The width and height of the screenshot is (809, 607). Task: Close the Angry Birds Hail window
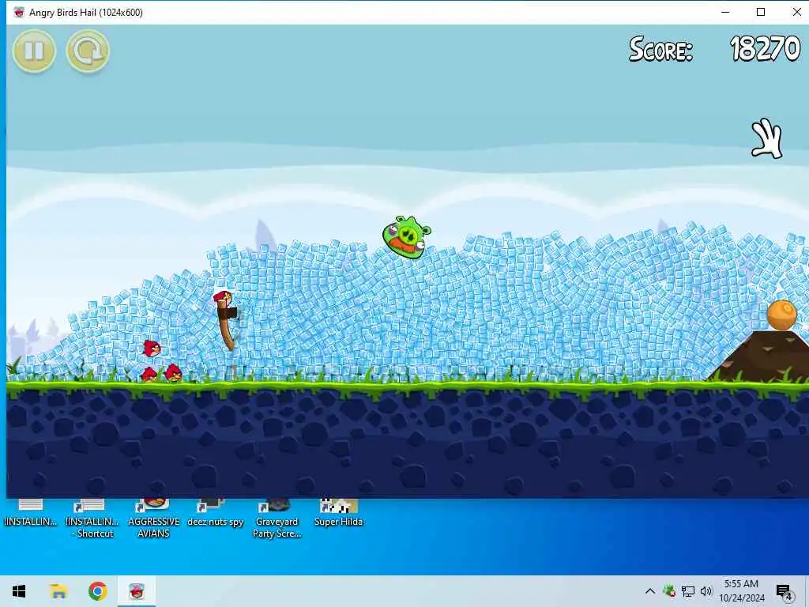click(x=796, y=12)
